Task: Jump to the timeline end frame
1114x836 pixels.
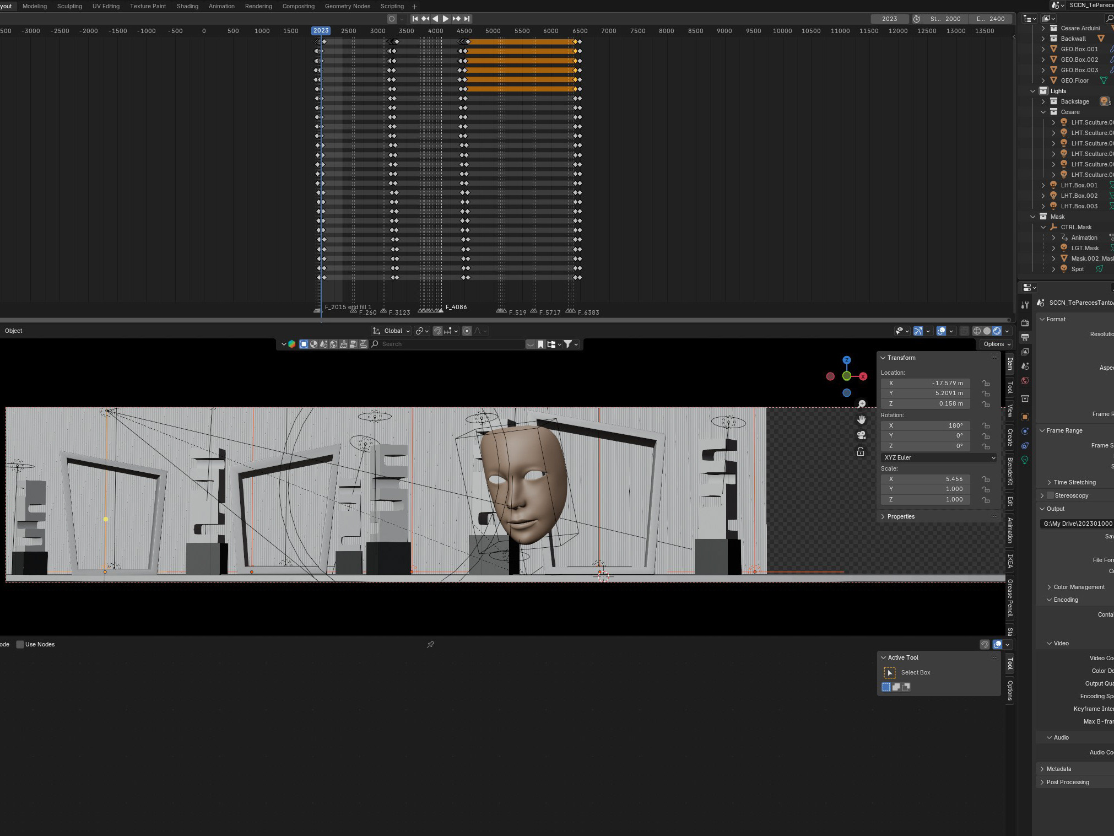Action: click(467, 19)
